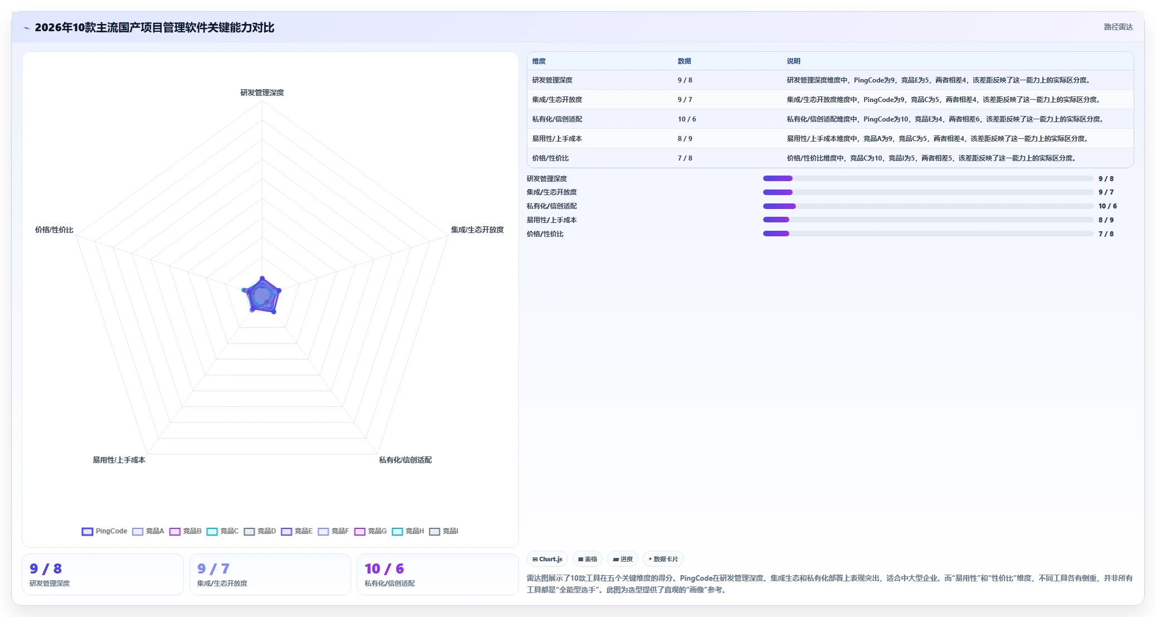
Task: Select the 表格 tag chip
Action: (x=587, y=559)
